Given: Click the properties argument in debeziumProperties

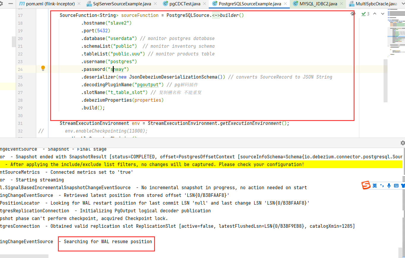Looking at the screenshot, I should 148,100.
